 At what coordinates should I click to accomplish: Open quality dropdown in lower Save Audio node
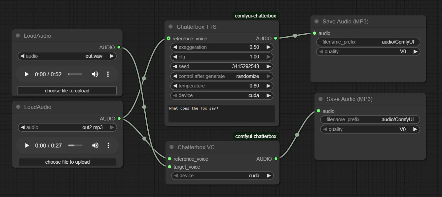point(370,129)
